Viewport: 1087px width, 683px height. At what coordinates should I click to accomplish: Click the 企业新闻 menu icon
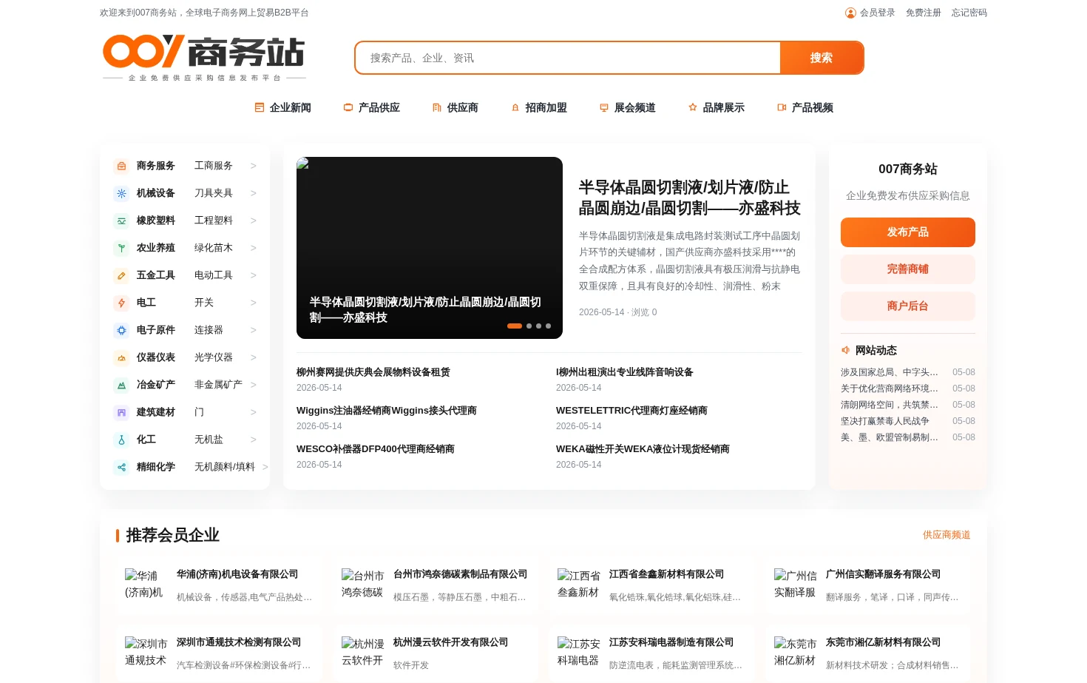point(260,107)
